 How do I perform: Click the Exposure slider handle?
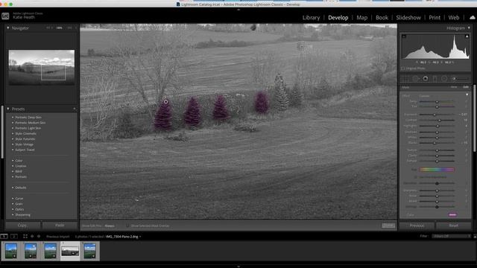click(x=435, y=115)
